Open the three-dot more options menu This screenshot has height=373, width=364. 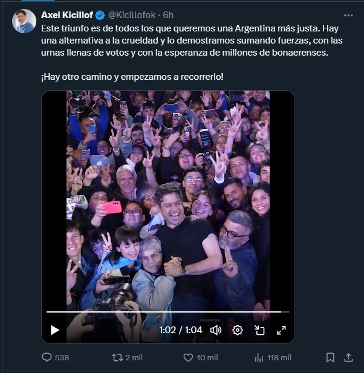pyautogui.click(x=348, y=15)
